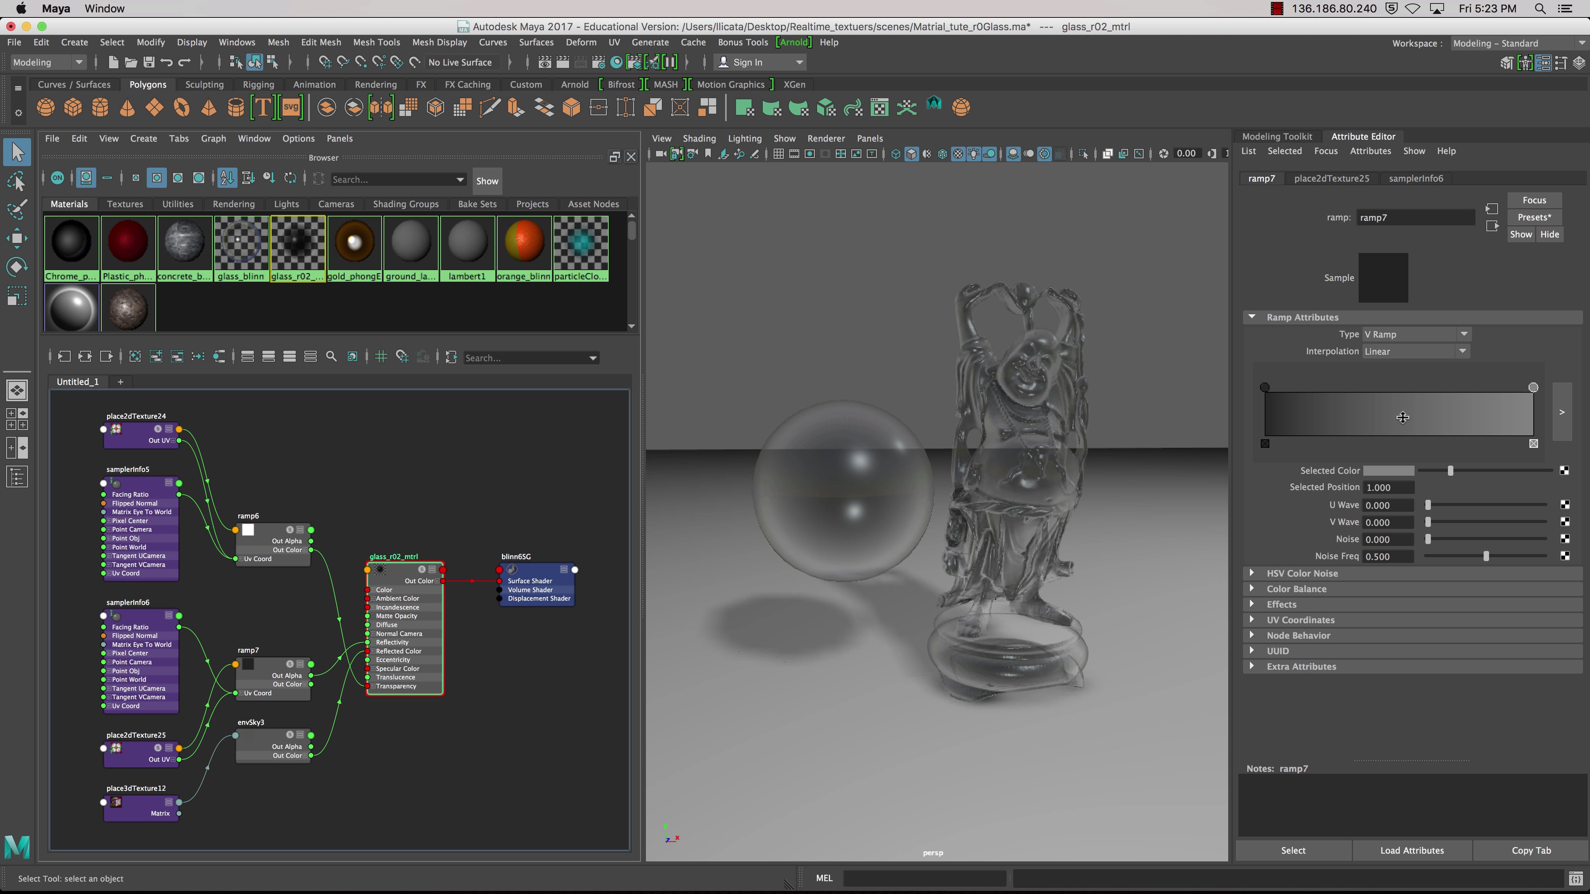Click the IPR render icon in the status line
This screenshot has width=1590, height=894.
[581, 62]
